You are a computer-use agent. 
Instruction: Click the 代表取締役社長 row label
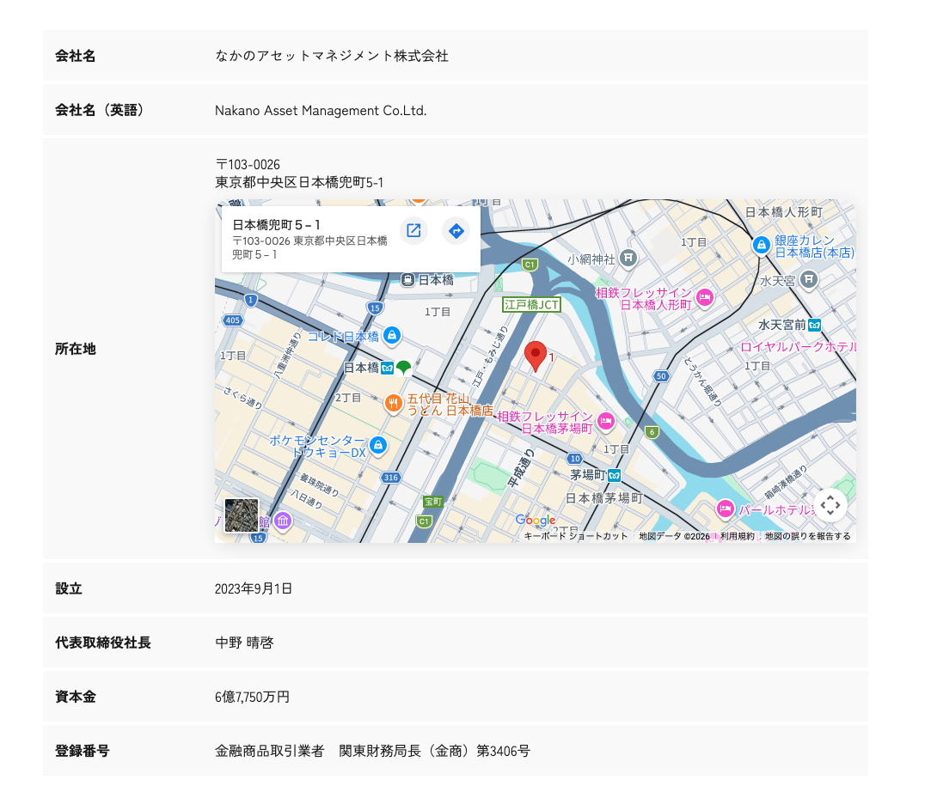coord(103,643)
